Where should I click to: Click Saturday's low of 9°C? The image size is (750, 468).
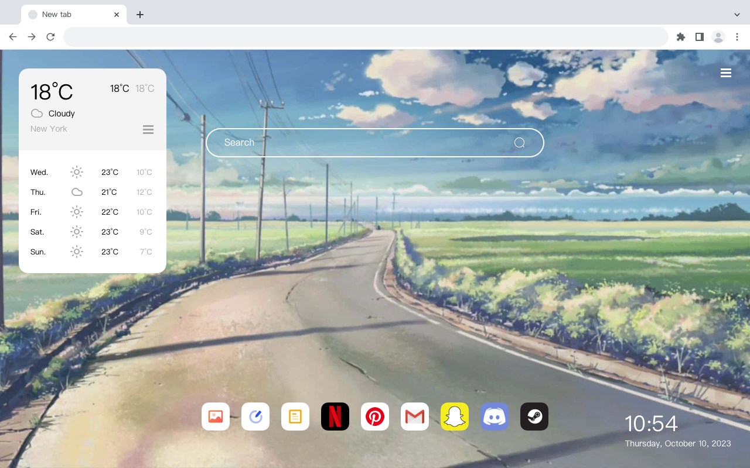[x=146, y=232]
